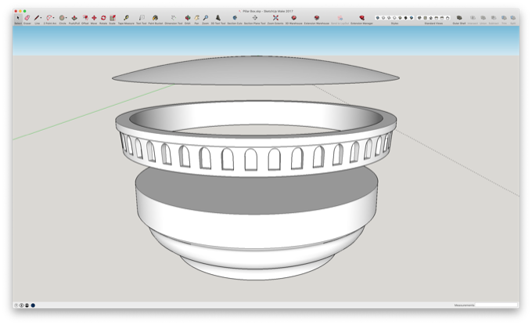Click the domed lid top shape
Viewport: 532px width, 325px height.
(x=256, y=70)
